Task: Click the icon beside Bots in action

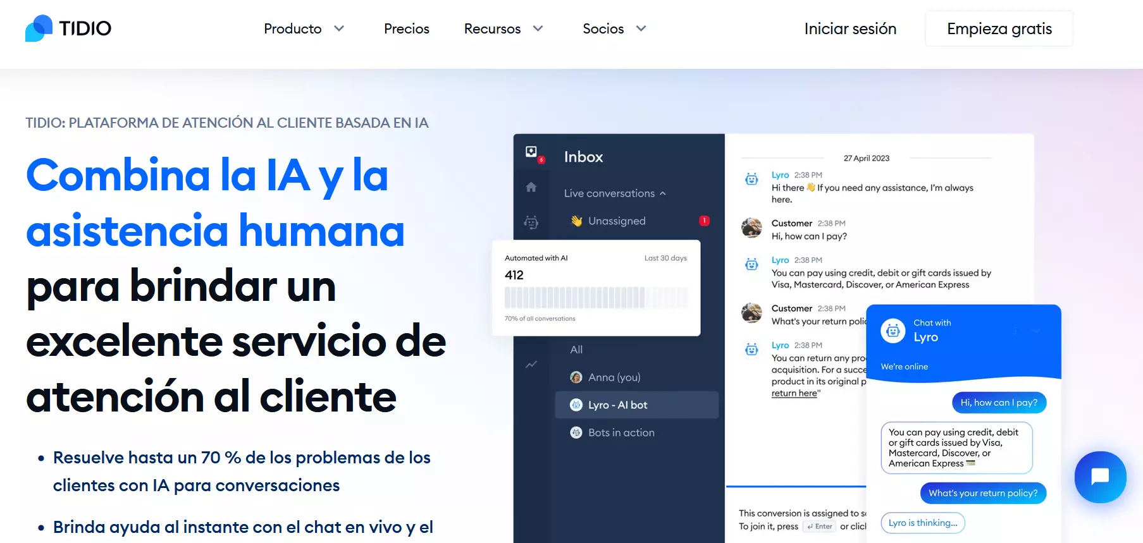Action: click(x=576, y=433)
